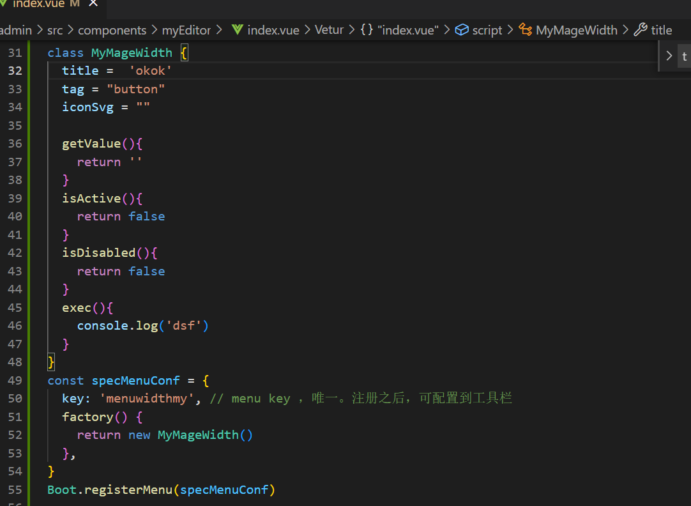This screenshot has width=691, height=506.
Task: Open the index.vue breadcrumb file entry
Action: click(x=273, y=30)
